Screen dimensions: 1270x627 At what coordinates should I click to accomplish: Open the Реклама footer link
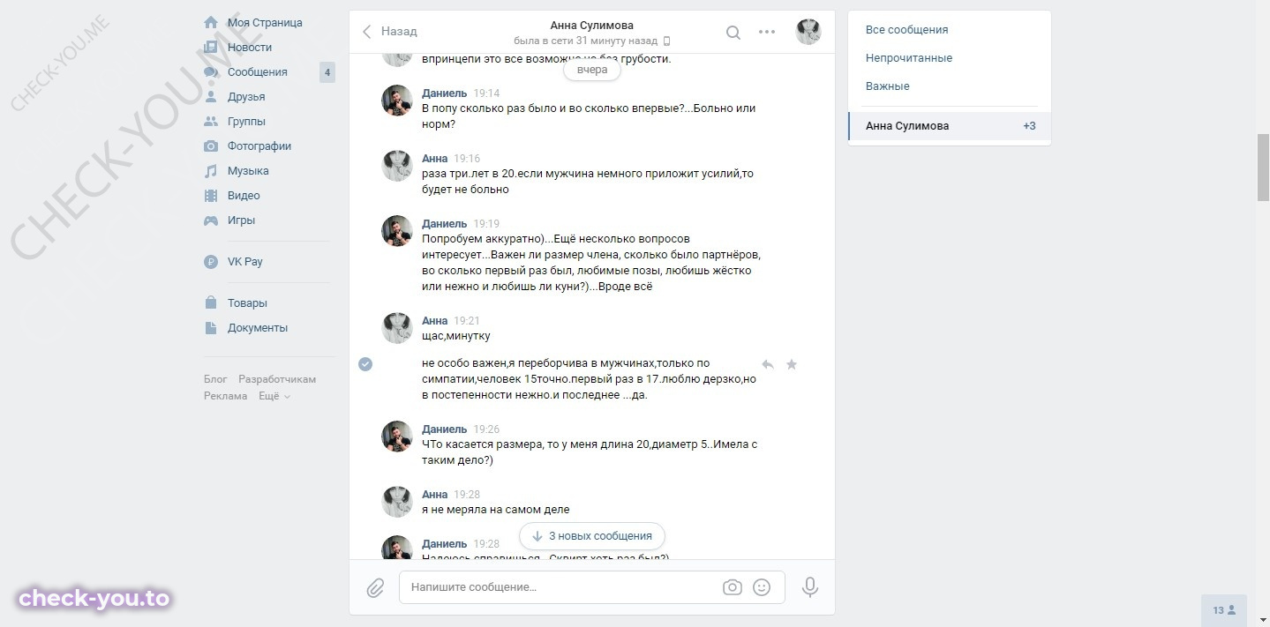point(225,396)
